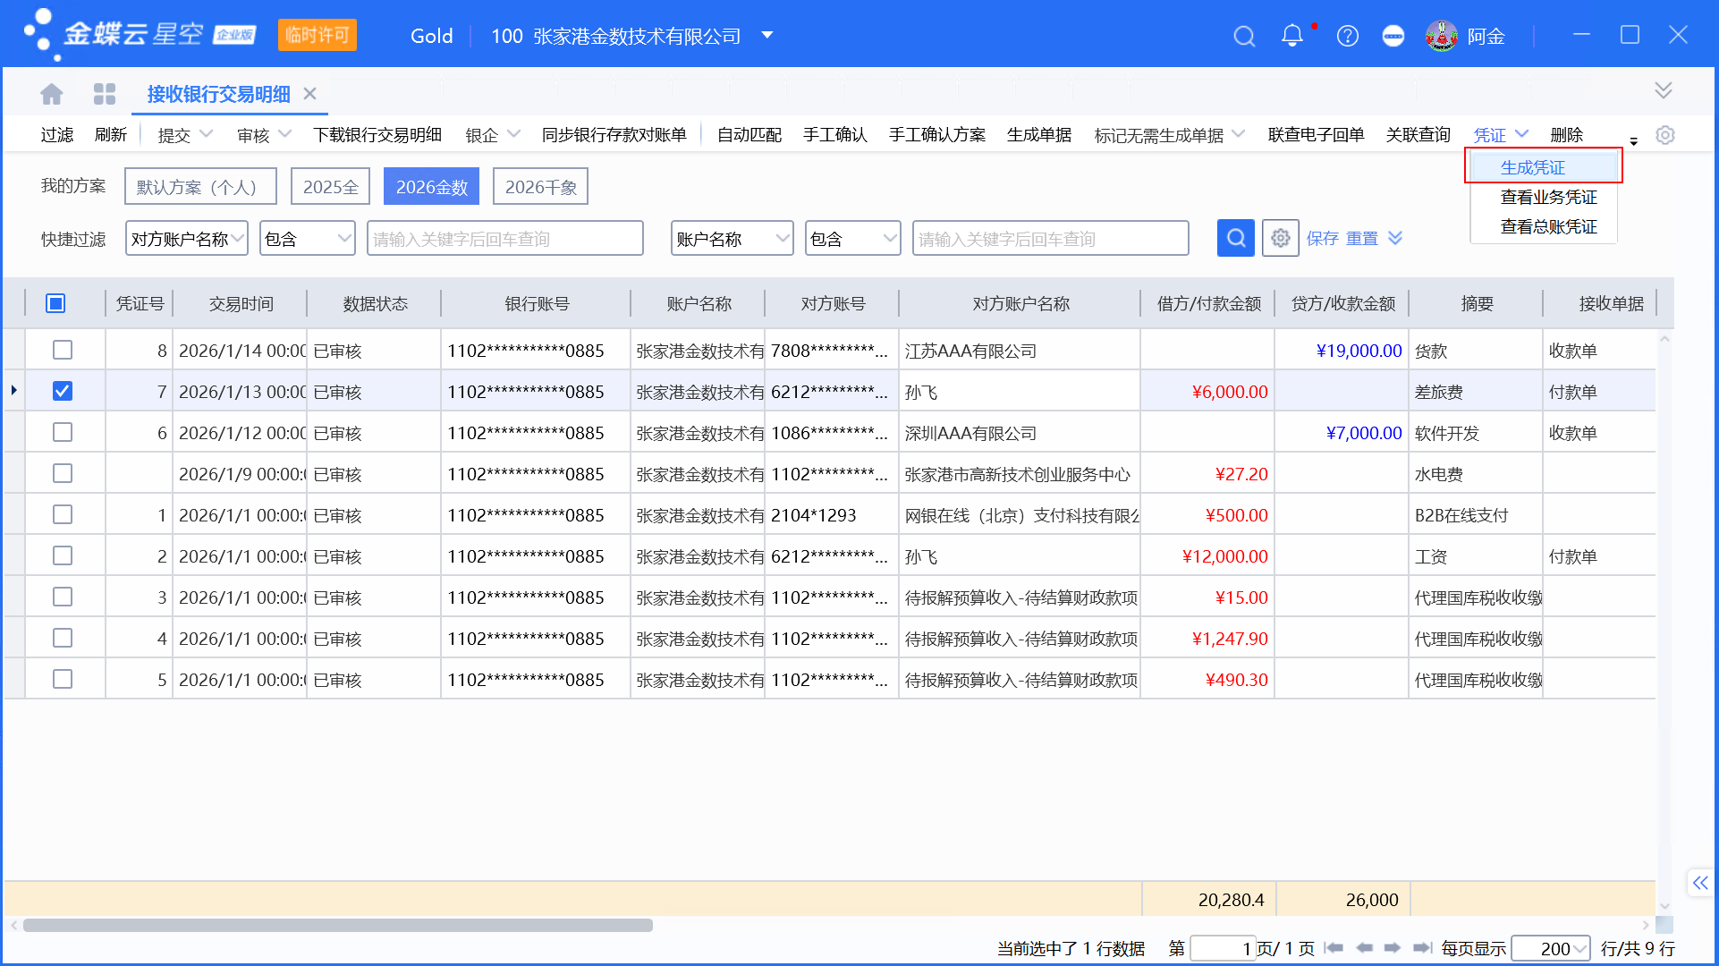Toggle the select-all header checkbox
This screenshot has height=966, width=1719.
pos(55,303)
